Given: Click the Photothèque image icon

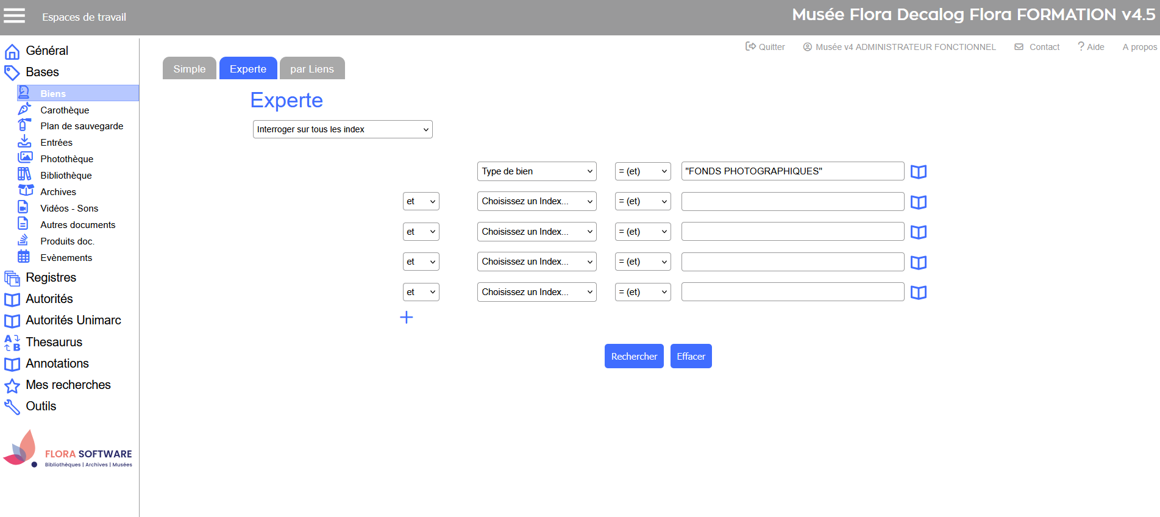Looking at the screenshot, I should [x=24, y=158].
